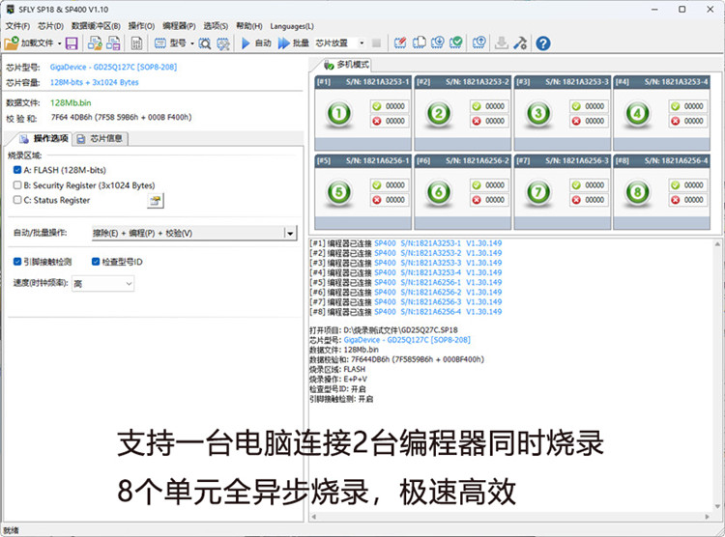Image resolution: width=725 pixels, height=537 pixels.
Task: Expand the 芯片放置 batch mode dropdown
Action: coord(362,42)
